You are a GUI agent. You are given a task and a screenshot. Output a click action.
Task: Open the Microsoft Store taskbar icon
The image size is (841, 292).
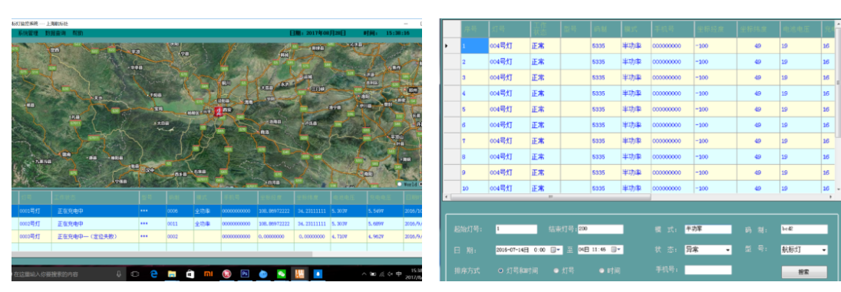[190, 274]
